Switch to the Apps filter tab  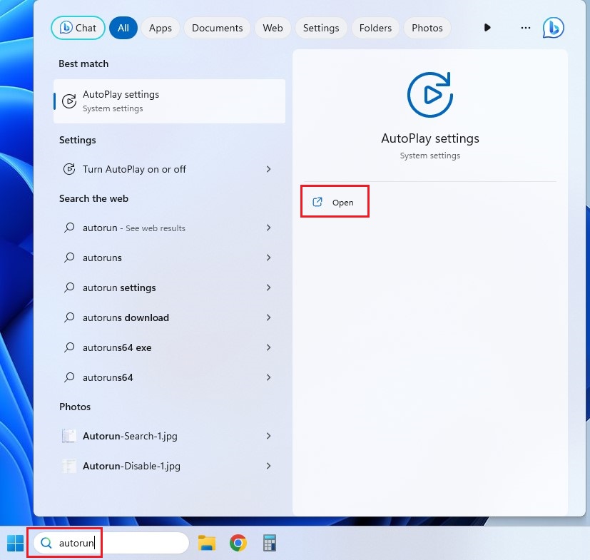tap(161, 28)
